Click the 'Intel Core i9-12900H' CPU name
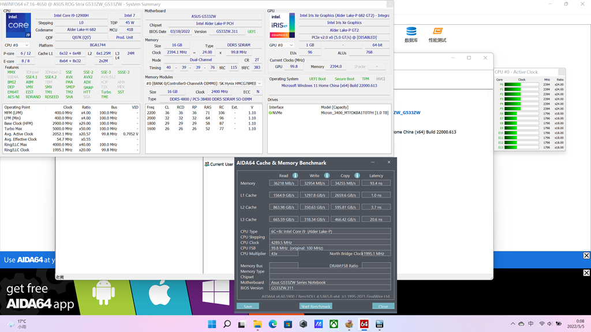Image resolution: width=591 pixels, height=332 pixels. [x=71, y=16]
